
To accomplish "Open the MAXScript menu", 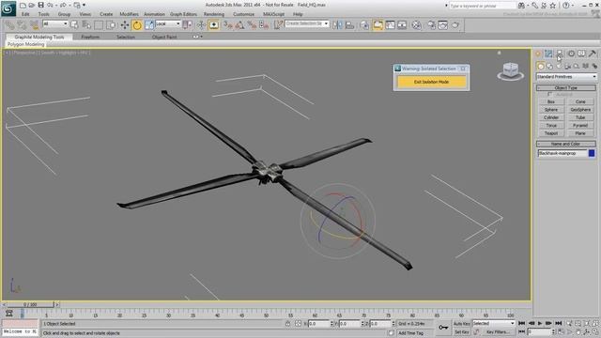I will (x=273, y=14).
